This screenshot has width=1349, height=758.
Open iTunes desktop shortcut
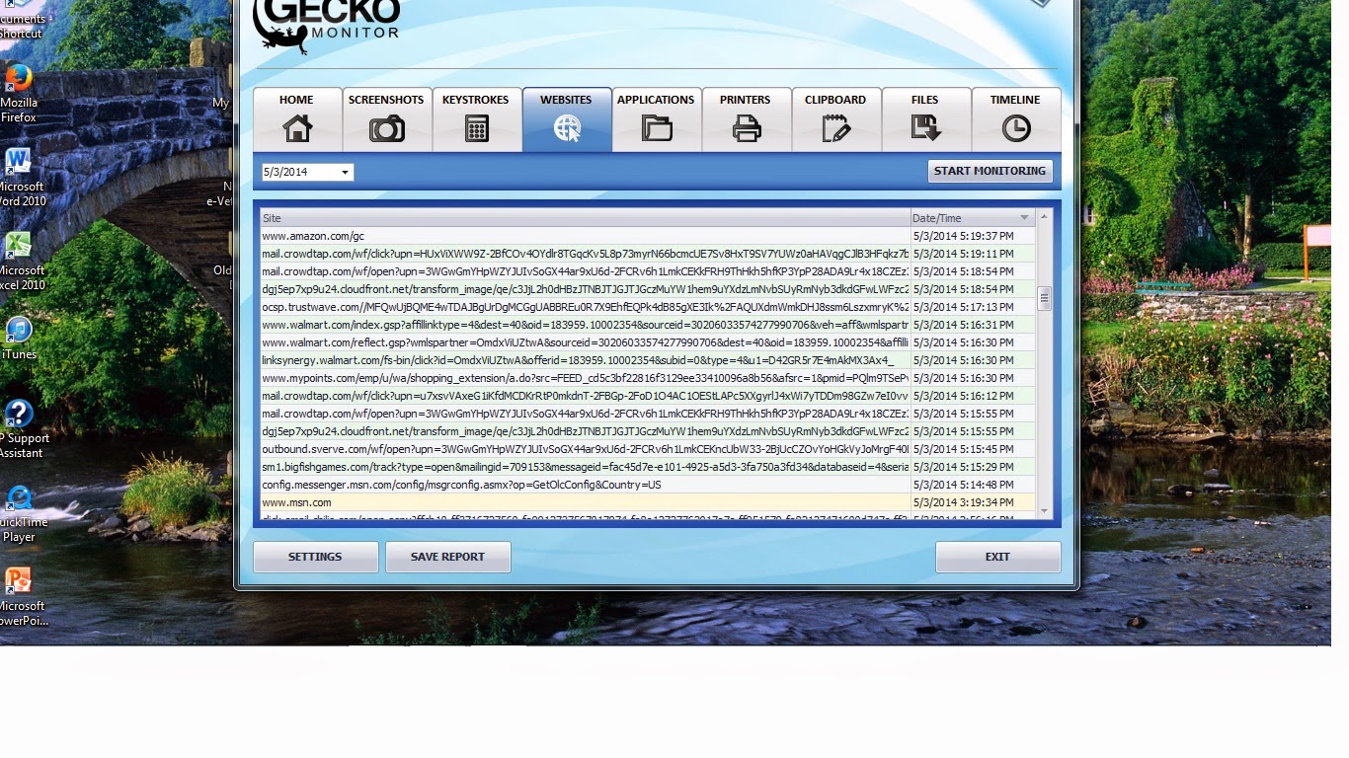(18, 339)
